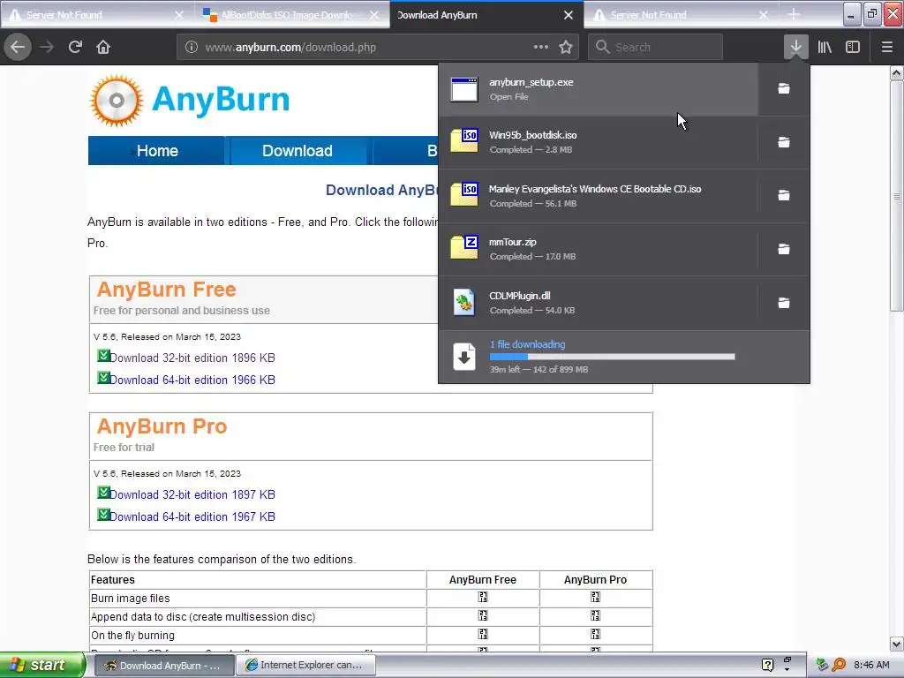Show Windows CE Bootable CD.iso in folder
The height and width of the screenshot is (678, 904).
(784, 195)
